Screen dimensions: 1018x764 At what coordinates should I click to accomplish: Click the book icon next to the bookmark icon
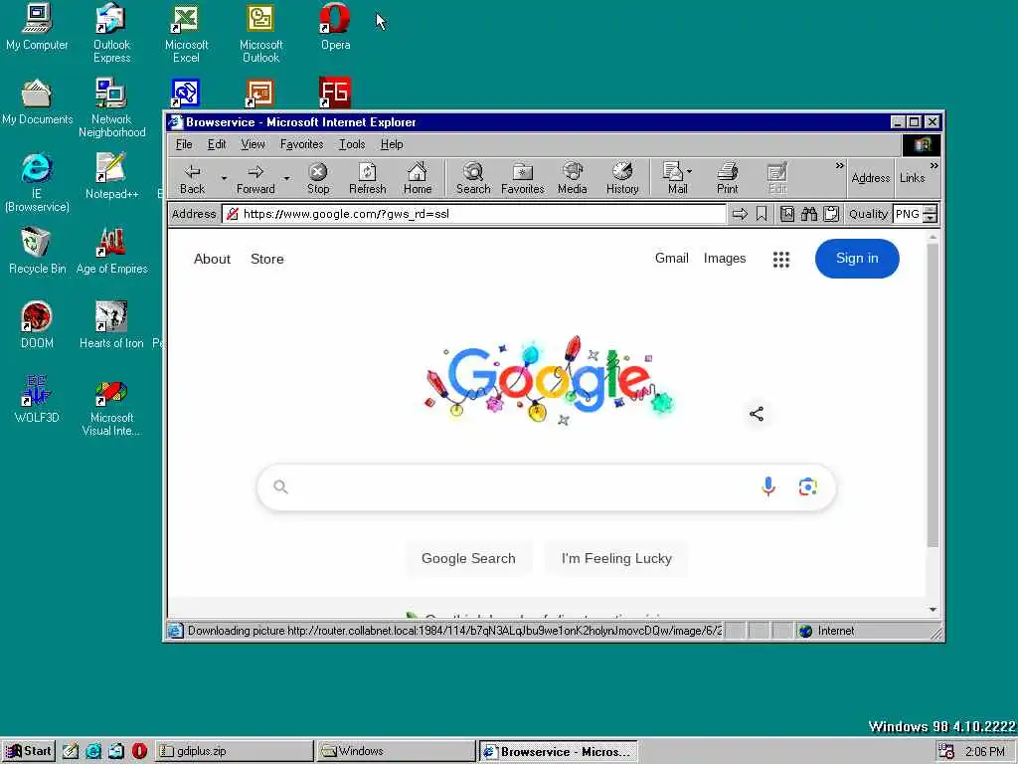[787, 214]
